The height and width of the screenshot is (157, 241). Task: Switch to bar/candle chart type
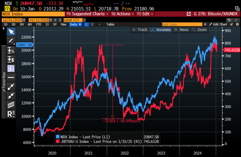click(x=92, y=24)
